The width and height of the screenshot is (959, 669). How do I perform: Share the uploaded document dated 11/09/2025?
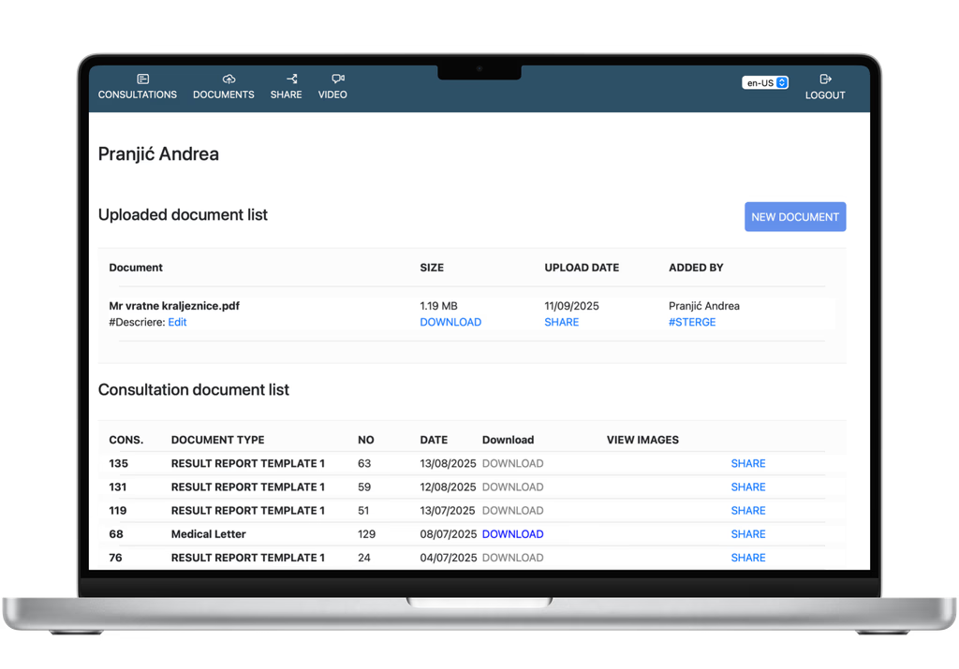[x=561, y=322]
